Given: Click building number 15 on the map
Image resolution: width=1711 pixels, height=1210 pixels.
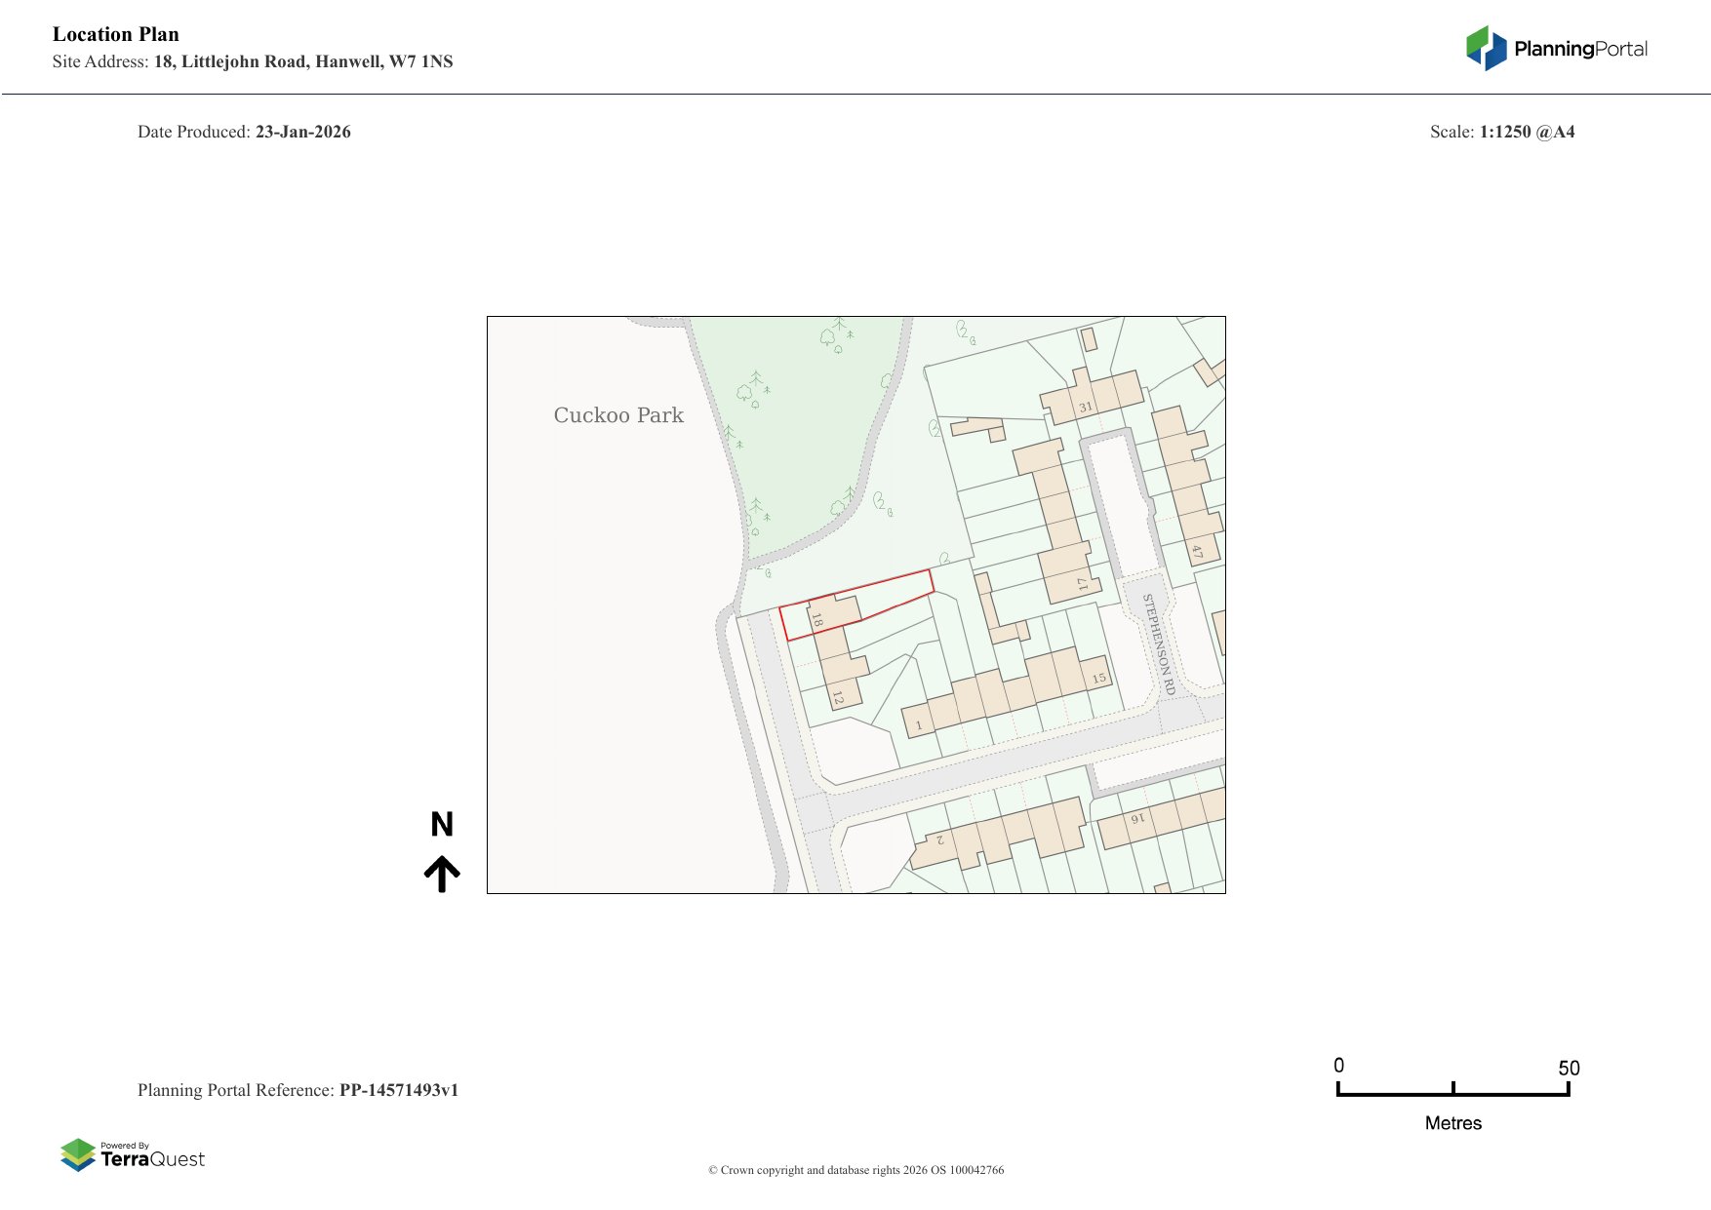Looking at the screenshot, I should [1098, 678].
